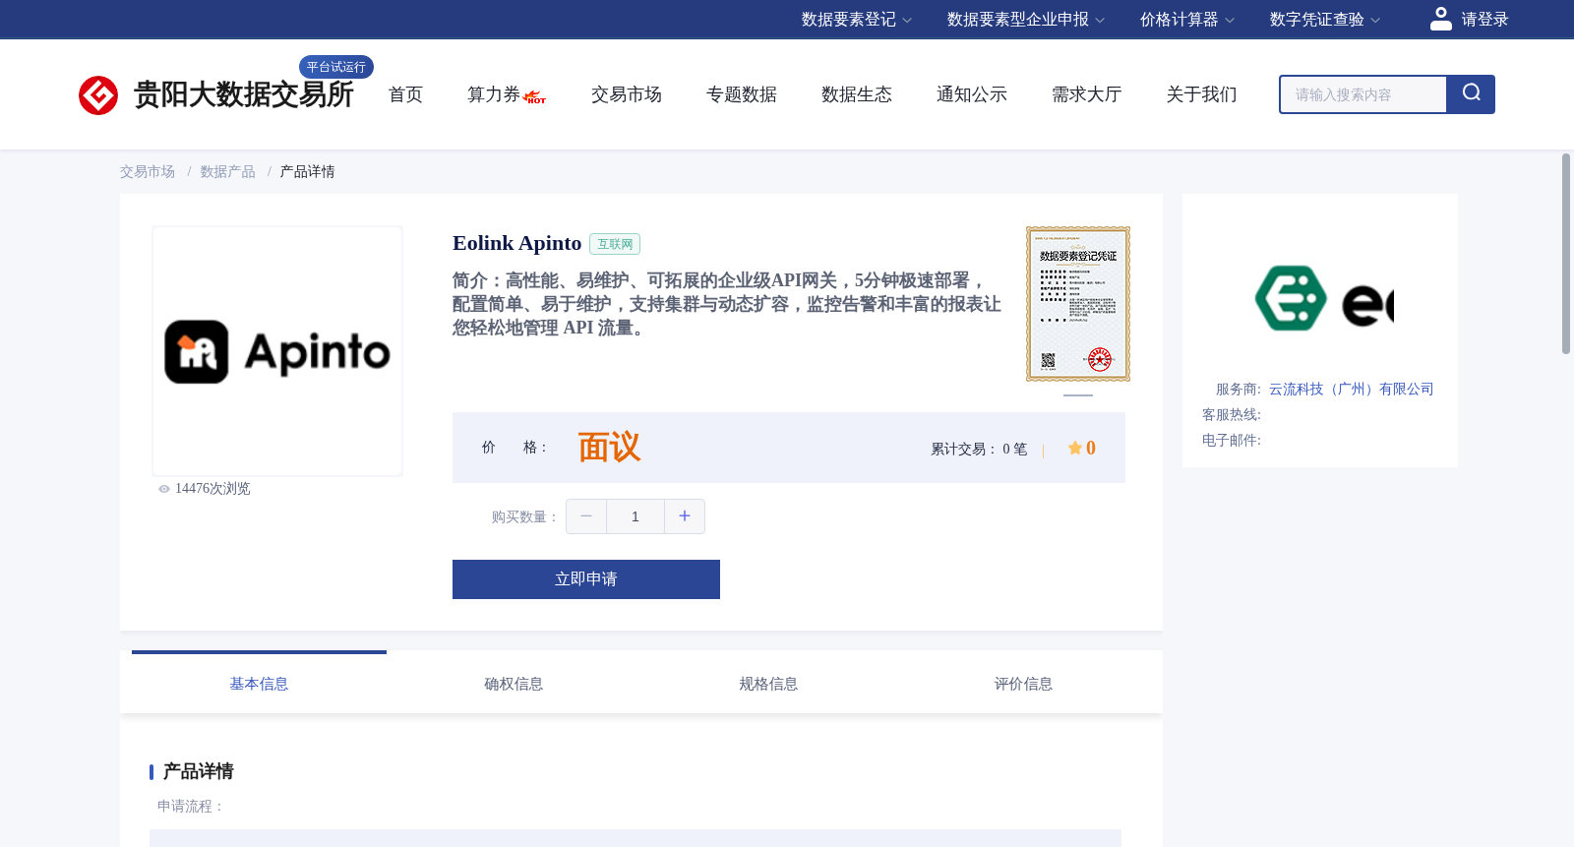Click the 申请流程 label

(x=191, y=807)
